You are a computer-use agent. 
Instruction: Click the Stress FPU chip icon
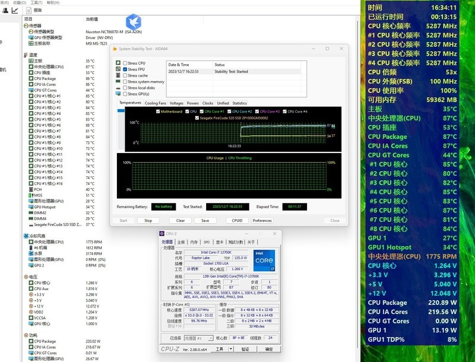(x=117, y=69)
